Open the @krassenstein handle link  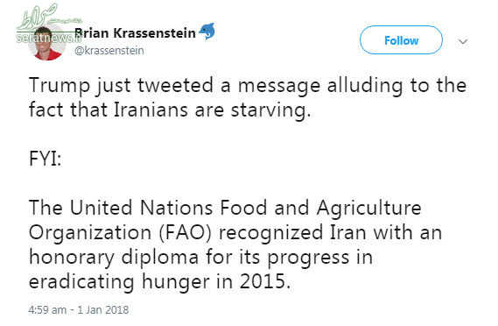pyautogui.click(x=109, y=51)
